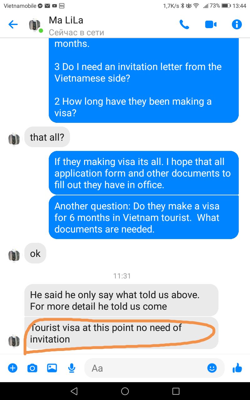Select the "ok" message bubble
Screen dimensions: 250x400
[x=35, y=253]
